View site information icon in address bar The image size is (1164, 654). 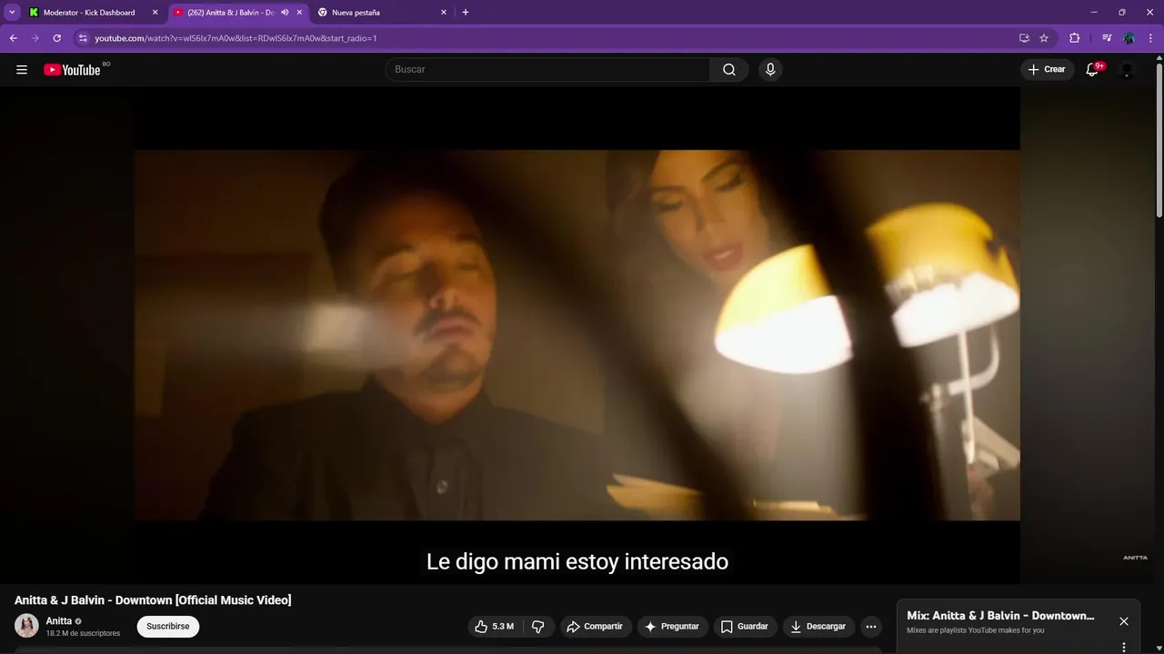point(82,38)
